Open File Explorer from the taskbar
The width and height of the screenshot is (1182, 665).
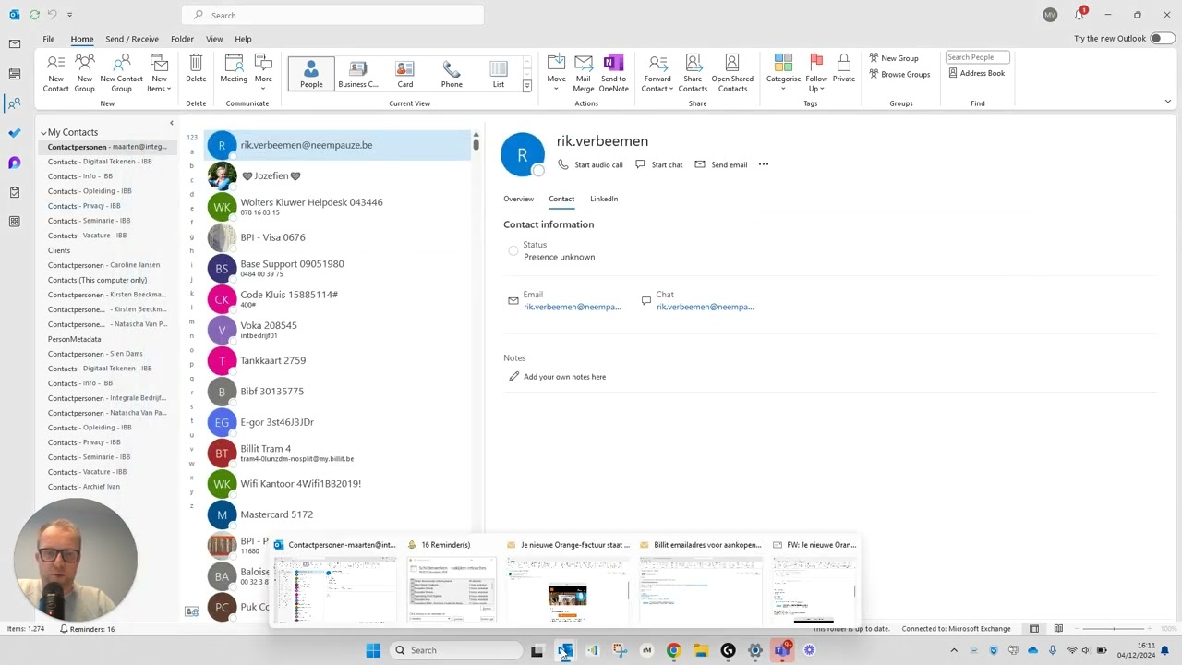(x=701, y=650)
